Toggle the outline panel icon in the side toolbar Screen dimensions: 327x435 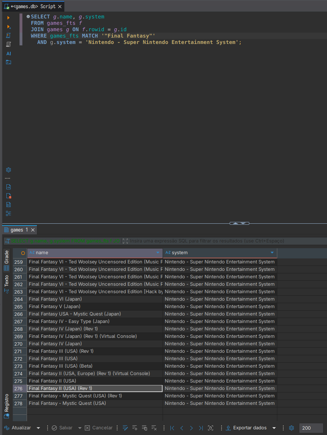9,213
